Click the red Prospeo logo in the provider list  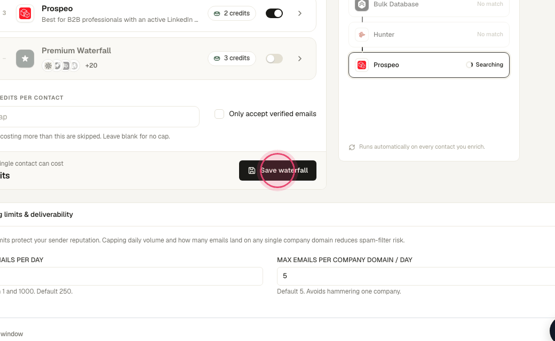25,13
